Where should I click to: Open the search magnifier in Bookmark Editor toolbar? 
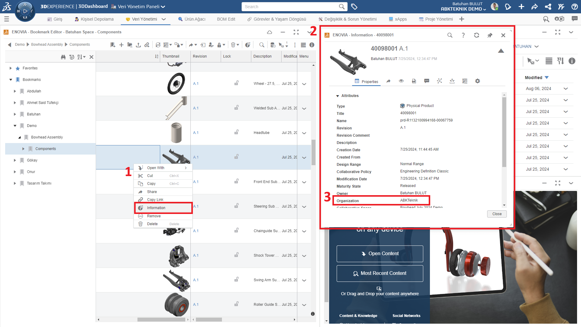click(262, 45)
